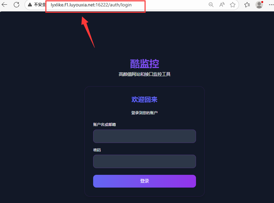
Task: Open the not-secure warning triangle icon
Action: (x=30, y=5)
